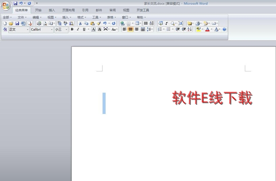Screen dimensions: 276x181
Task: Toggle Italic formatting
Action: click(78, 29)
